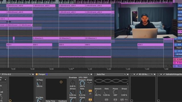The image size is (182, 102).
Task: Click the Flanger '0.11 Hz' Rate value
Action: (x=82, y=95)
